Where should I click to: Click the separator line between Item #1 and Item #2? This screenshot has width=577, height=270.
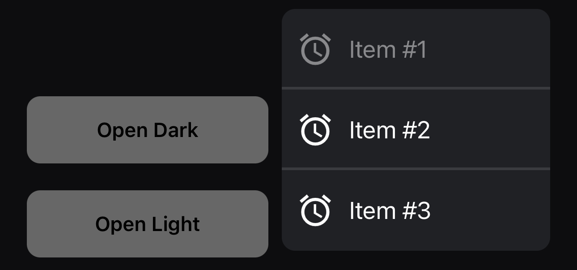(416, 88)
